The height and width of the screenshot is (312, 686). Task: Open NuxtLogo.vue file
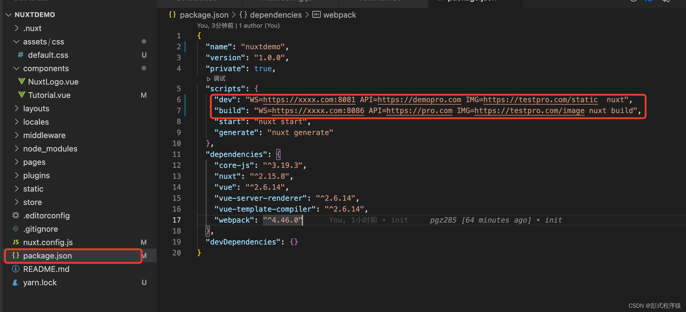click(x=53, y=82)
